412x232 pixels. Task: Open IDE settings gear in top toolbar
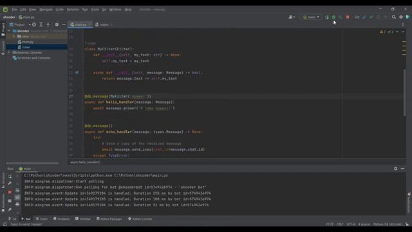(x=401, y=17)
